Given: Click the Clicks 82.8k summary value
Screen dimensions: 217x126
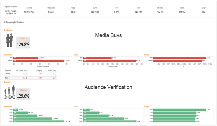Looking at the screenshot, I should click(73, 12).
